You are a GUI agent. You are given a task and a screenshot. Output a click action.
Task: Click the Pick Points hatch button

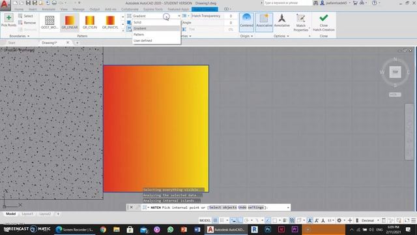(x=8, y=20)
